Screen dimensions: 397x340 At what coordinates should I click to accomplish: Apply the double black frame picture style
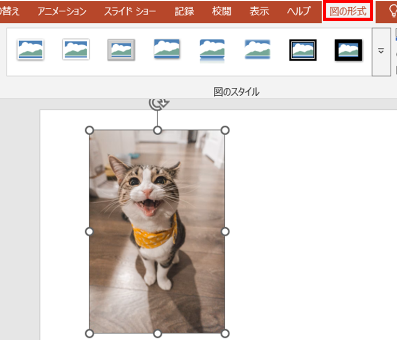[303, 50]
